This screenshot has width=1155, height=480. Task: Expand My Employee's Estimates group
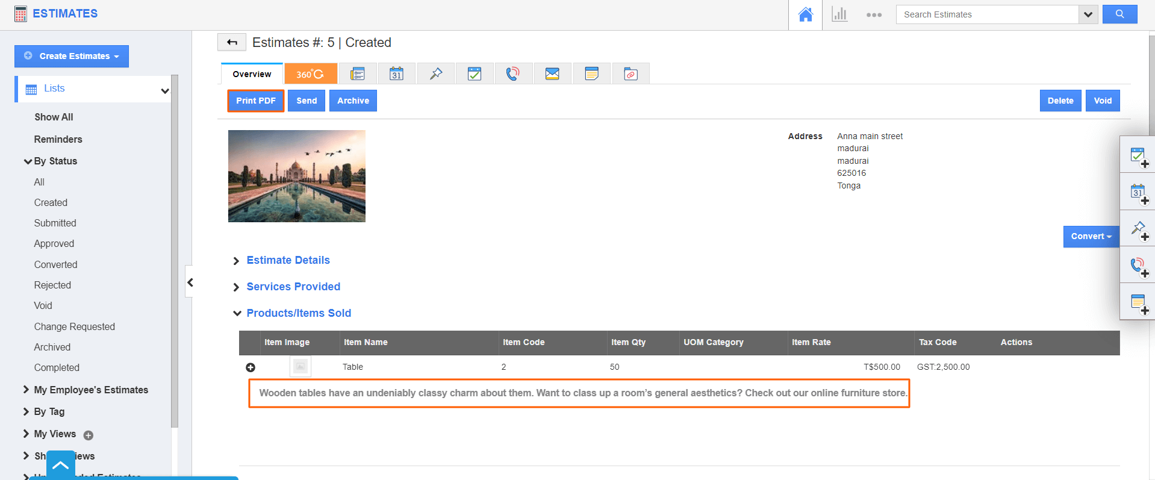point(26,390)
